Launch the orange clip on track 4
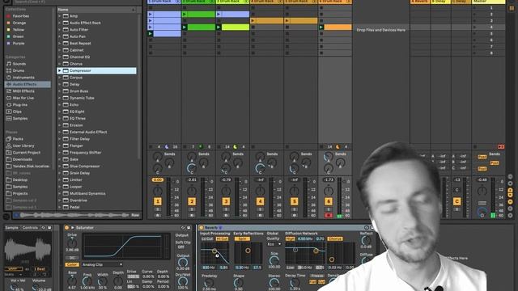Screen dimensions: 518x291 click(x=253, y=21)
